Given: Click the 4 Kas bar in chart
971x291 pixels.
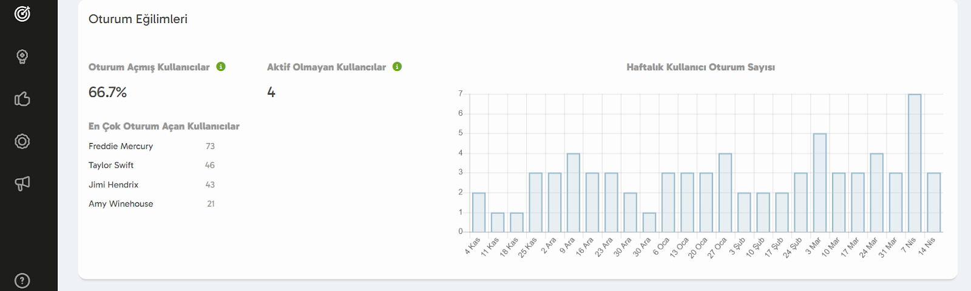Looking at the screenshot, I should pyautogui.click(x=479, y=213).
